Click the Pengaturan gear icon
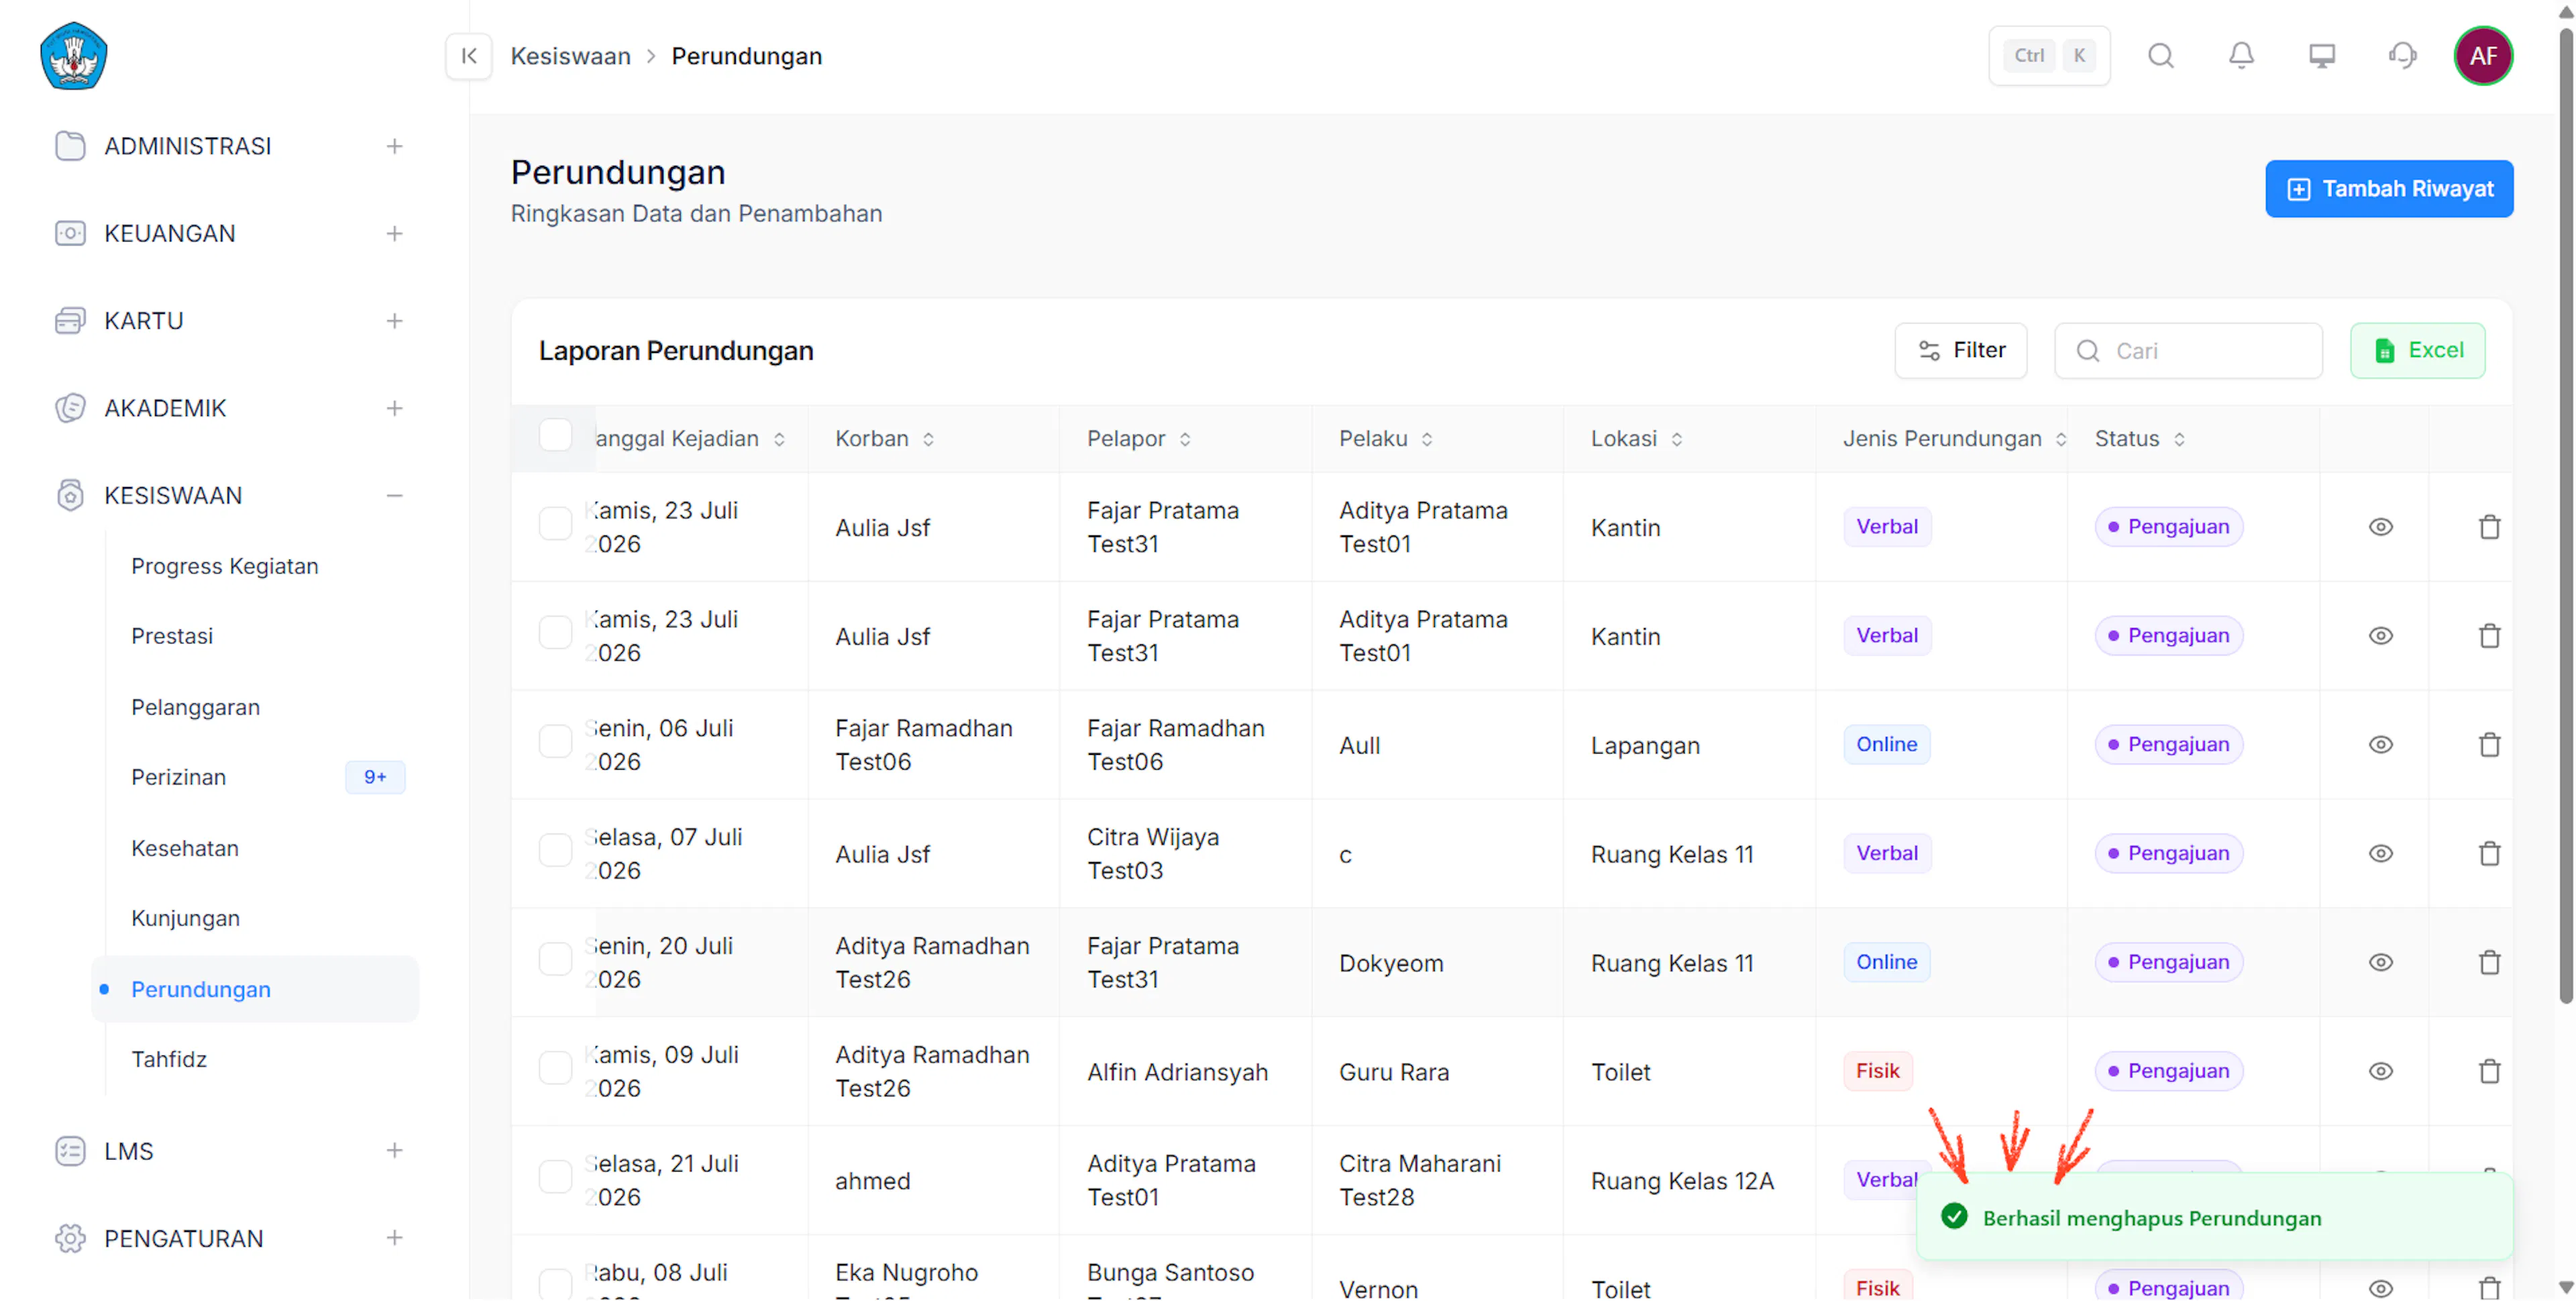Viewport: 2576px width, 1301px height. (x=70, y=1239)
